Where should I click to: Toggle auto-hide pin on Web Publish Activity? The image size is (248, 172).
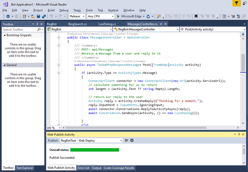coord(239,134)
